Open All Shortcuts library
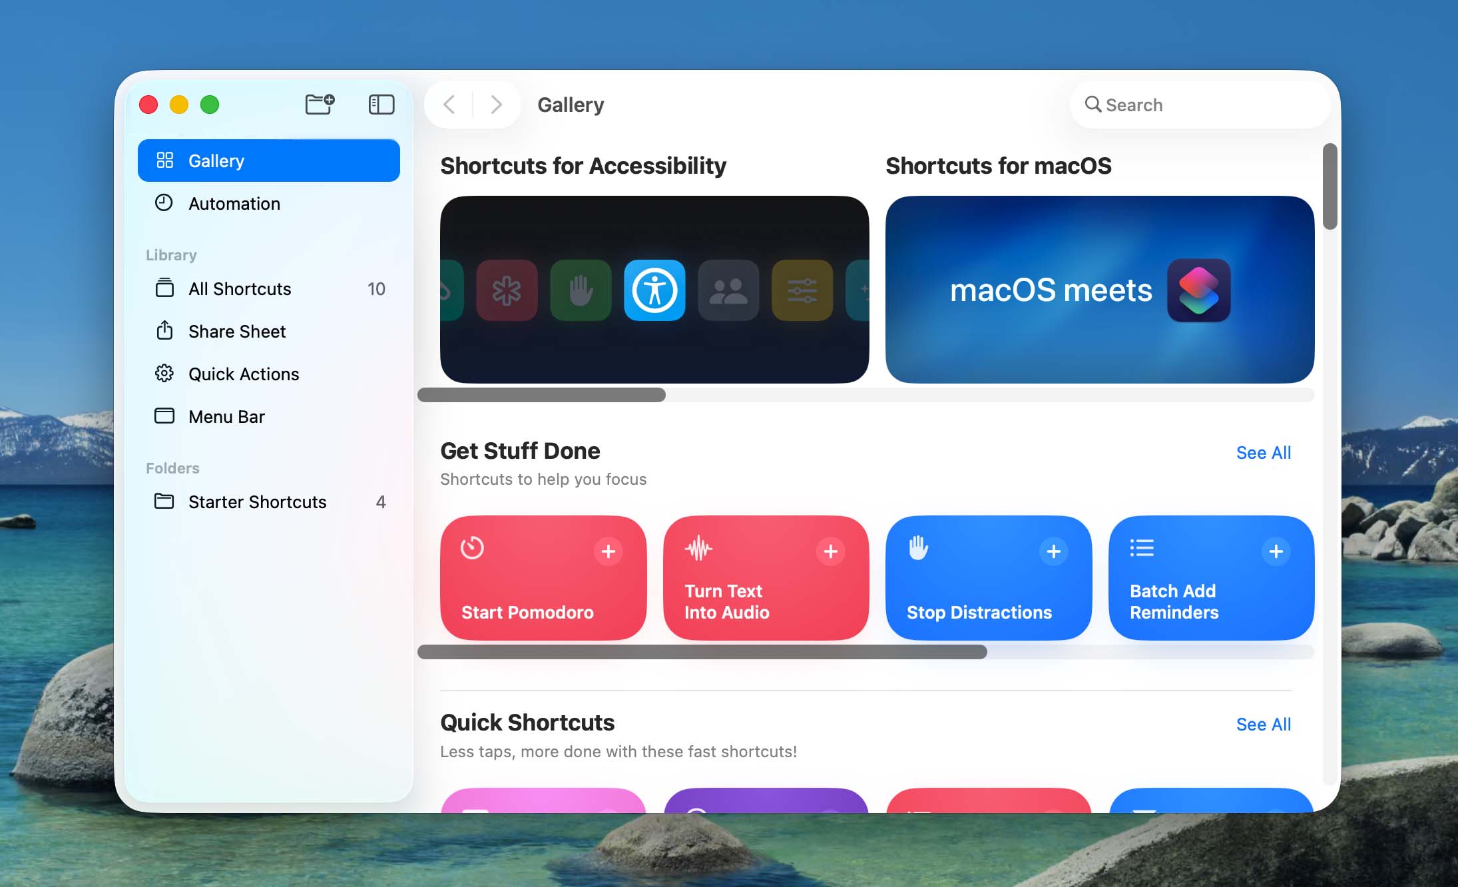The image size is (1458, 887). 268,288
